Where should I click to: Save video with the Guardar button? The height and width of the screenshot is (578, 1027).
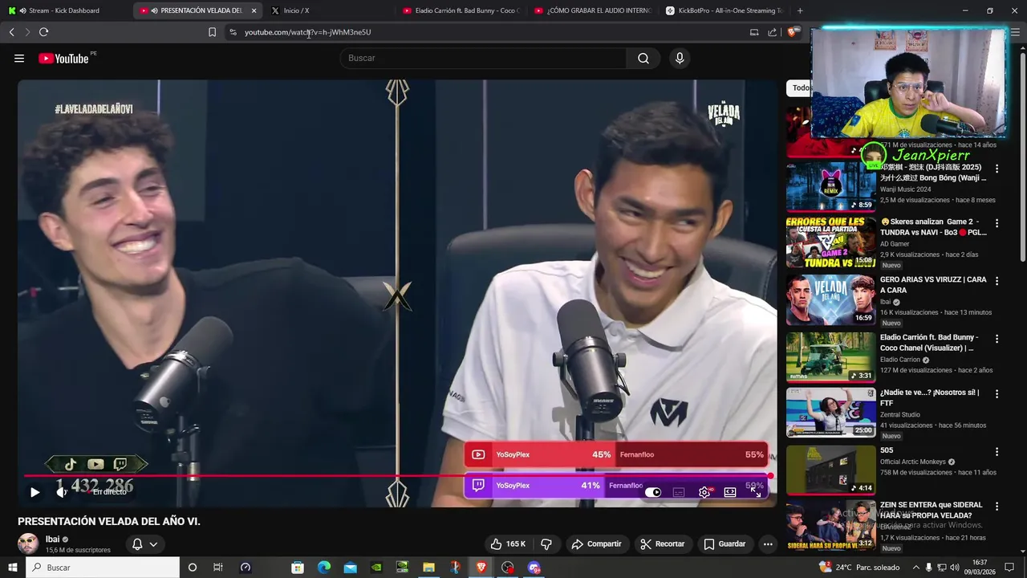point(725,544)
